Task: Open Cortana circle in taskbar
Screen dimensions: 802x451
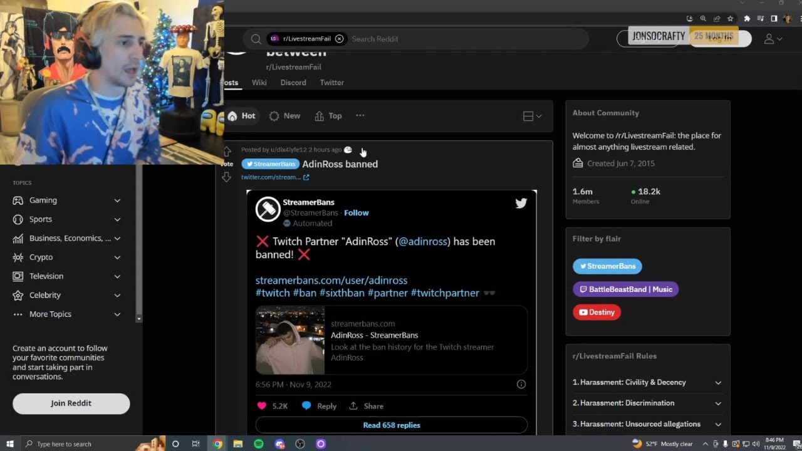Action: click(175, 444)
